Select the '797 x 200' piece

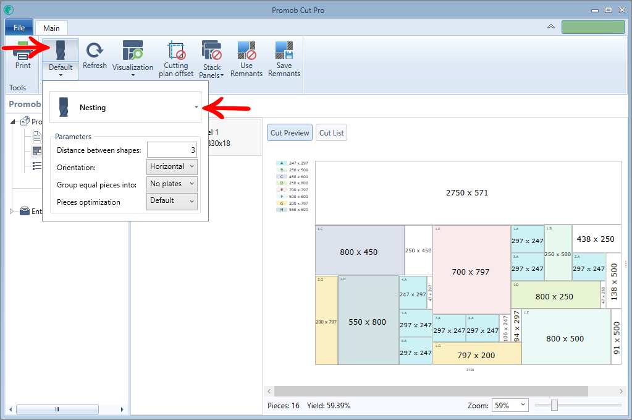477,353
